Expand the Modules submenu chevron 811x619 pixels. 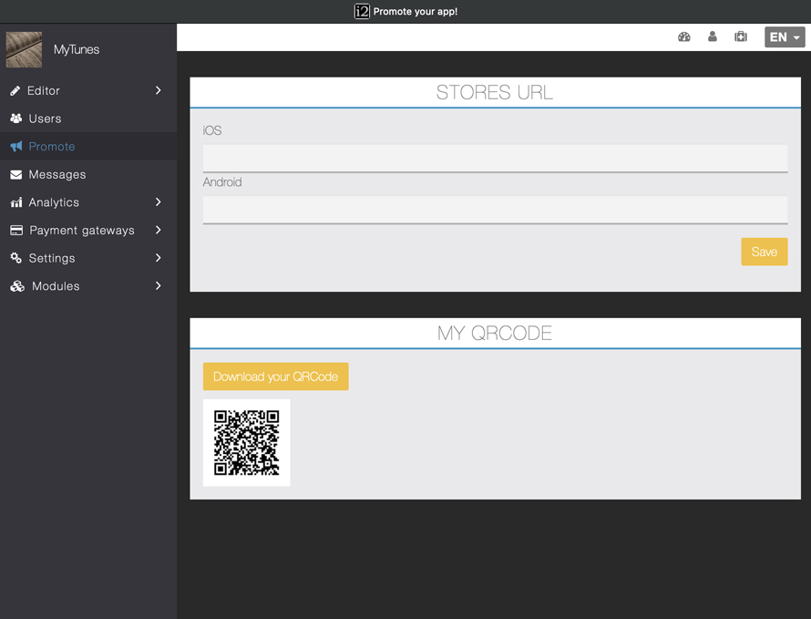coord(159,286)
